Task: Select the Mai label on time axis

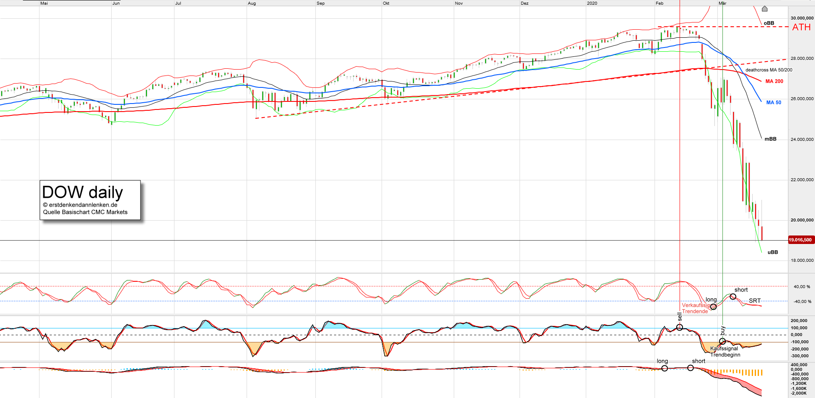Action: pyautogui.click(x=44, y=3)
